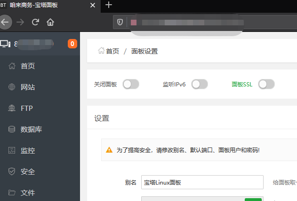Click the breadcrumb house icon
Screen dimensions: 297x201
101,50
